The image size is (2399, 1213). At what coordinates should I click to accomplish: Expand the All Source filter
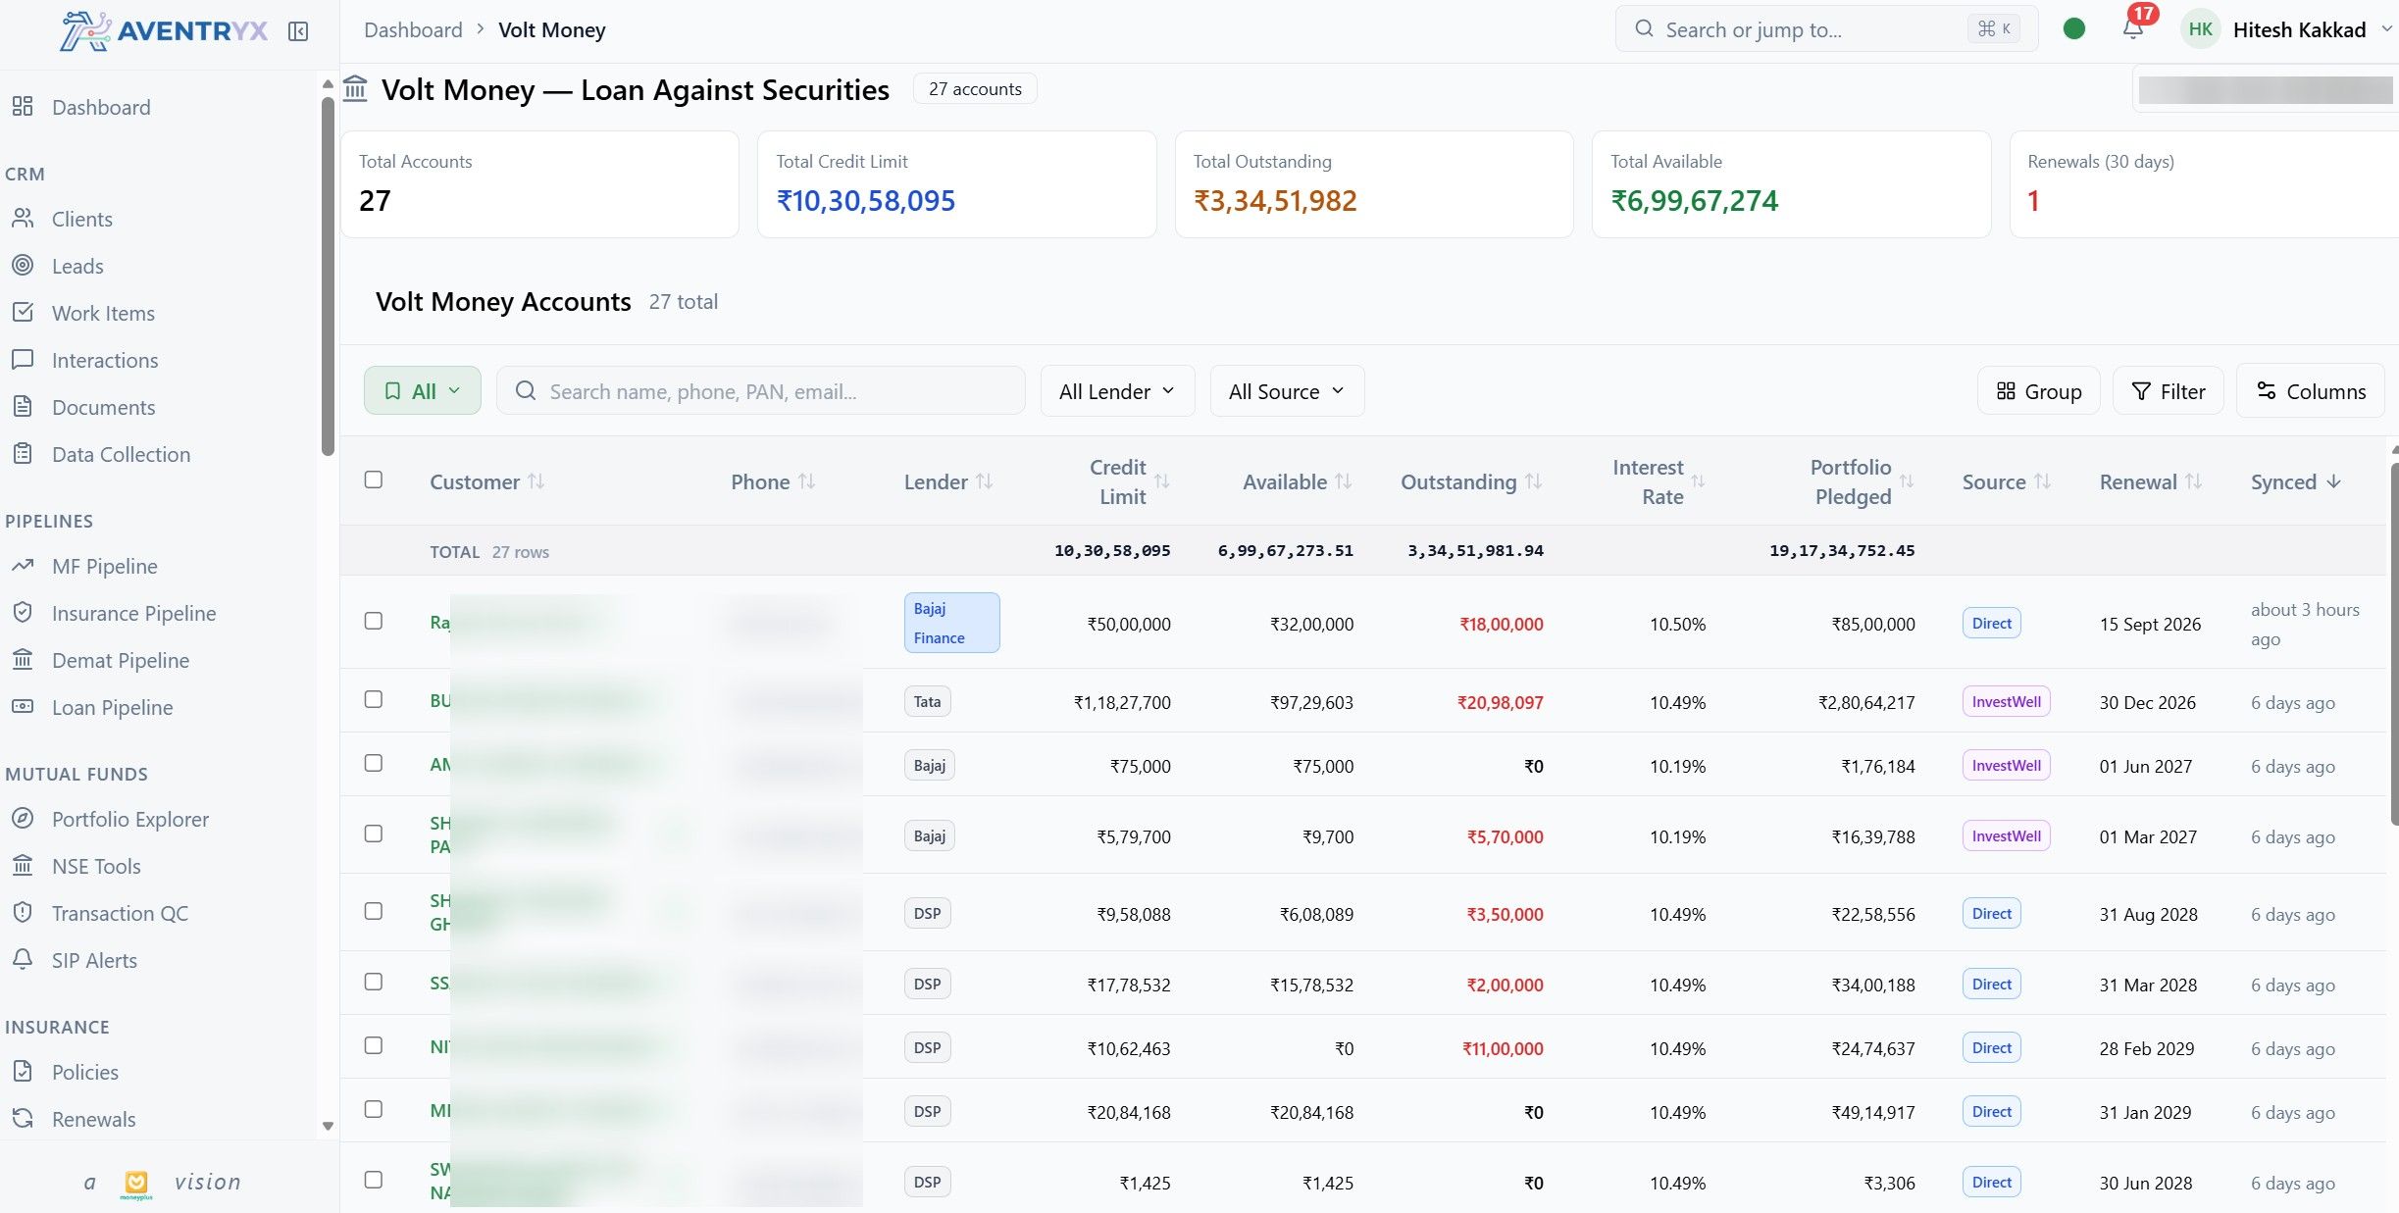(1287, 390)
